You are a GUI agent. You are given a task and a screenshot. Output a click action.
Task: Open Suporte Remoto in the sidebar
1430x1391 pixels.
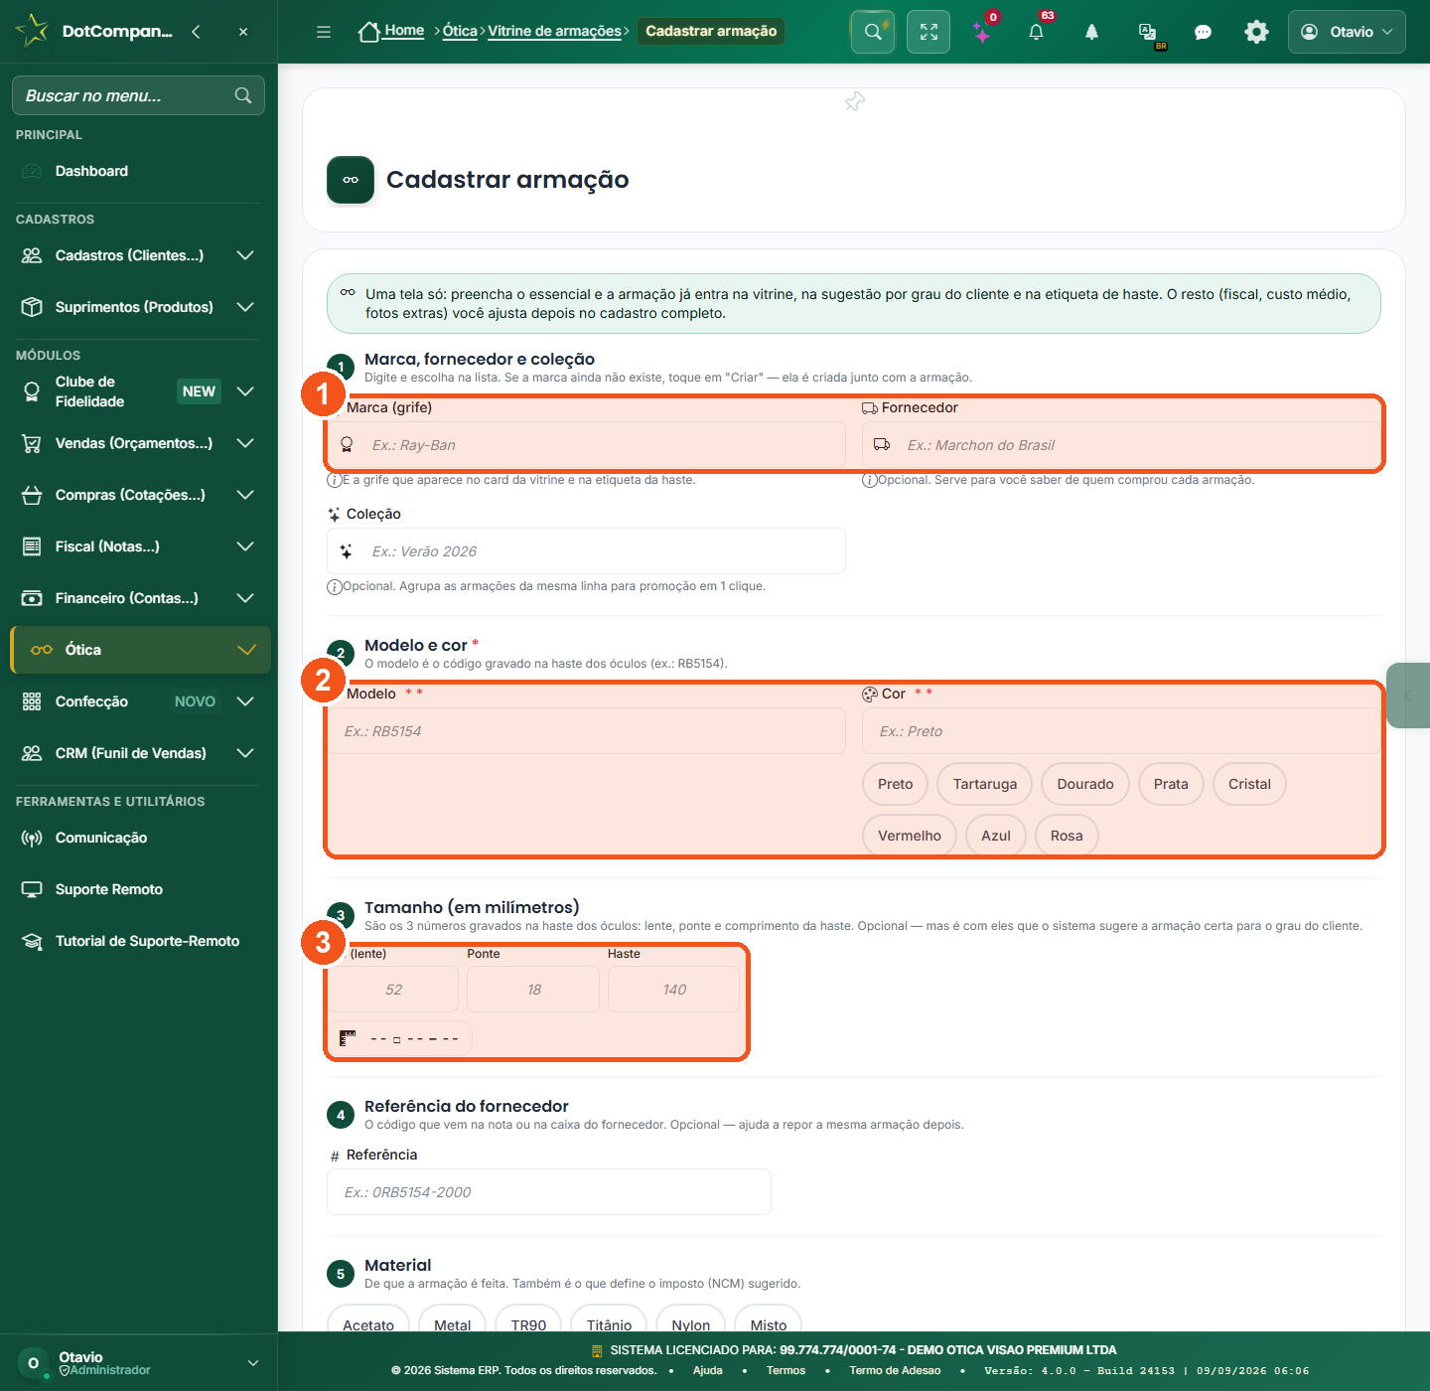(x=139, y=889)
